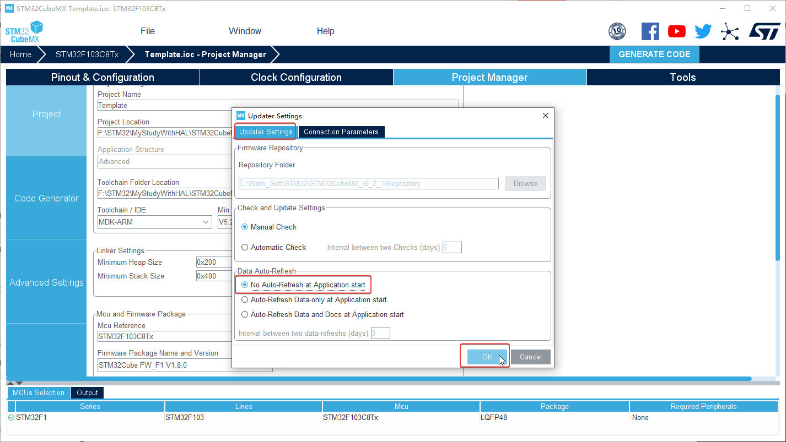Click Cancel in Updater Settings
The width and height of the screenshot is (786, 442).
(x=531, y=357)
